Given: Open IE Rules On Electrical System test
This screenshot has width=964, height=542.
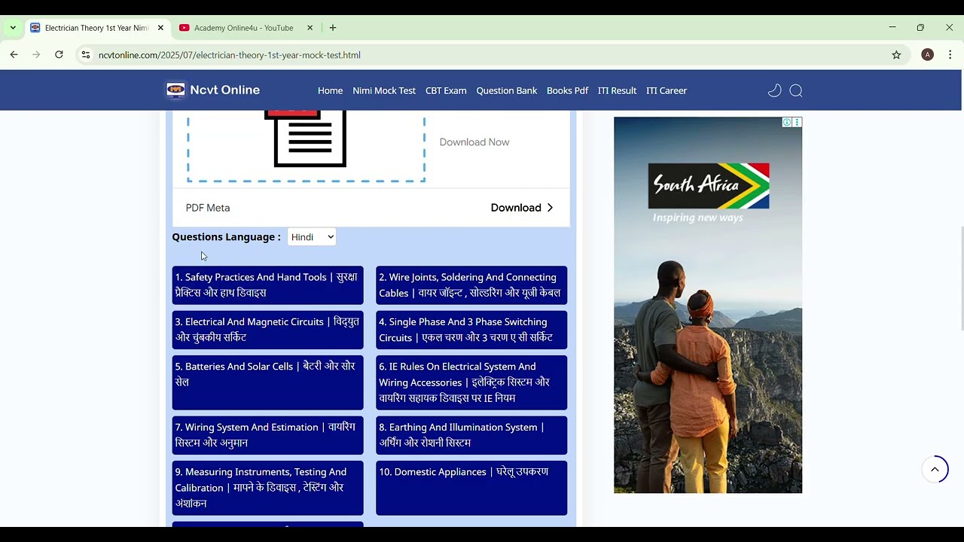Looking at the screenshot, I should point(471,382).
